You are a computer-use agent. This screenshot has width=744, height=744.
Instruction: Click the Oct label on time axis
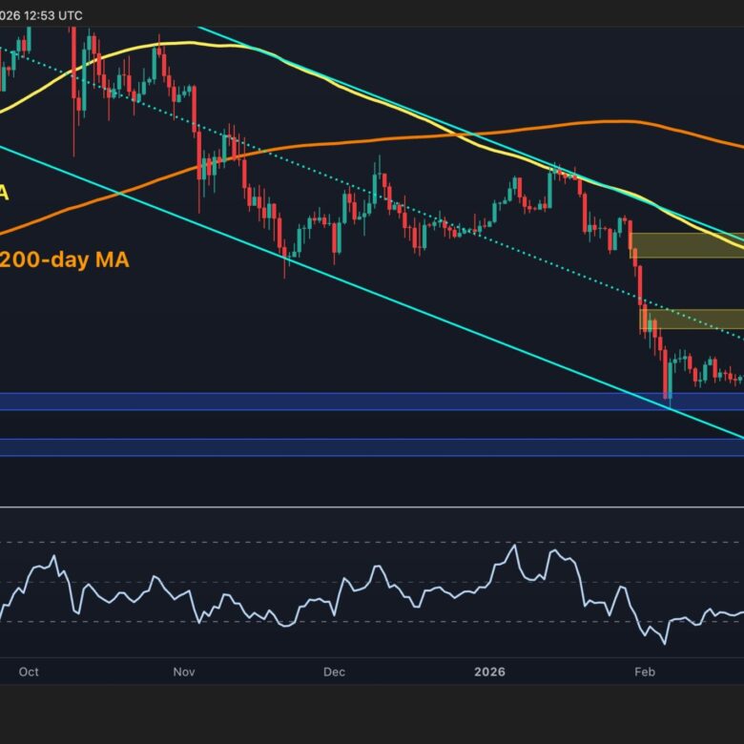29,672
